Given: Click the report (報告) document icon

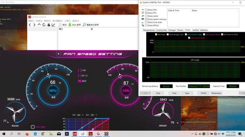Looking at the screenshot, I should pyautogui.click(x=60, y=25).
